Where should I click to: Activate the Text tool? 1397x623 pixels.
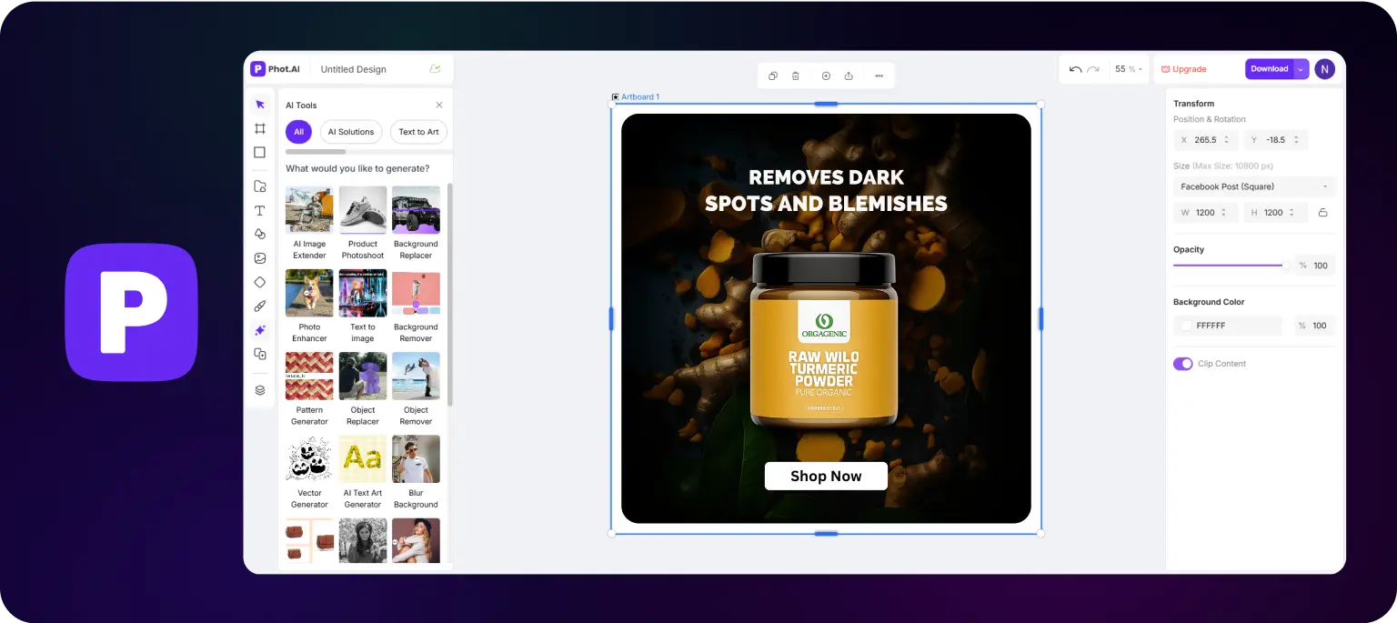(x=259, y=210)
